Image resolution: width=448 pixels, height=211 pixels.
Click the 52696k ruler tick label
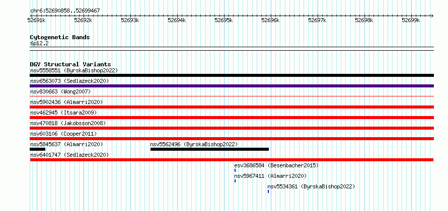pyautogui.click(x=270, y=20)
